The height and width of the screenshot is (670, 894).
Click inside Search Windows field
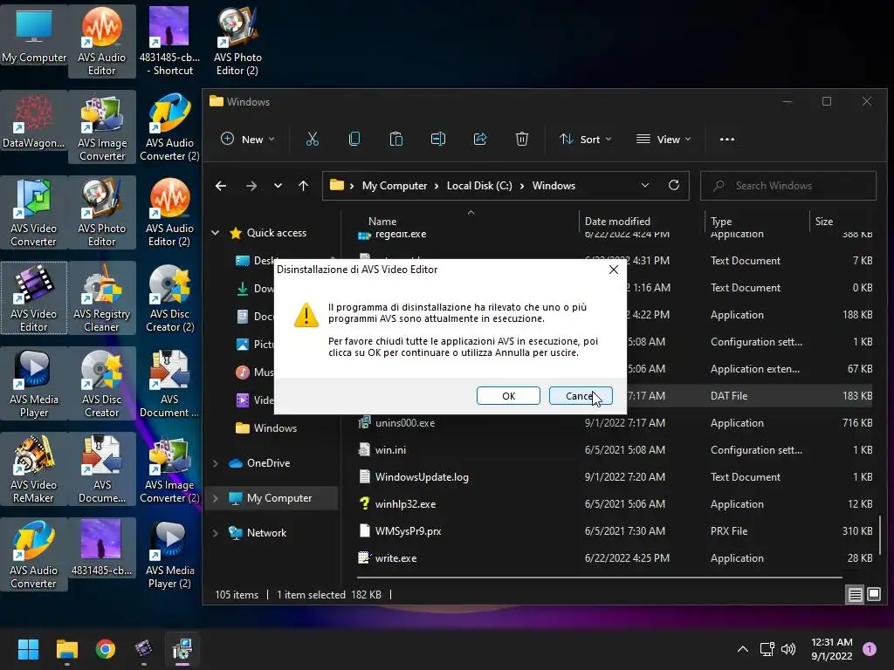[x=788, y=186]
